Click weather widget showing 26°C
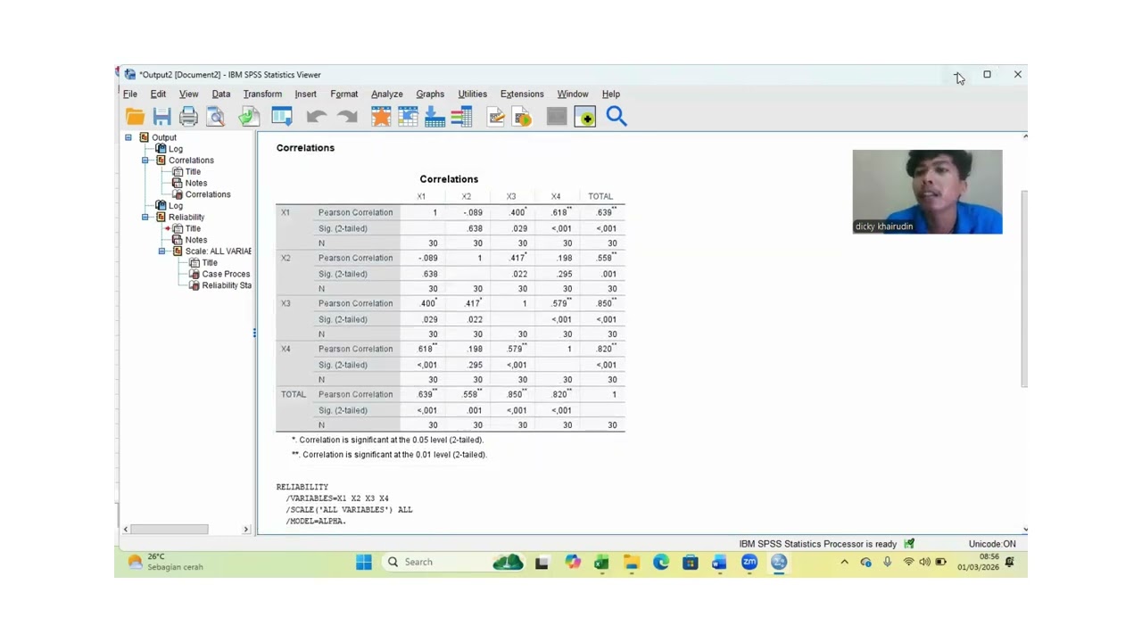Viewport: 1142px width, 642px height. tap(165, 562)
